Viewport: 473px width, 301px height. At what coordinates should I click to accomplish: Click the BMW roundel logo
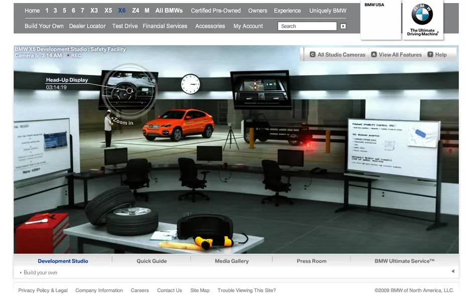(422, 15)
